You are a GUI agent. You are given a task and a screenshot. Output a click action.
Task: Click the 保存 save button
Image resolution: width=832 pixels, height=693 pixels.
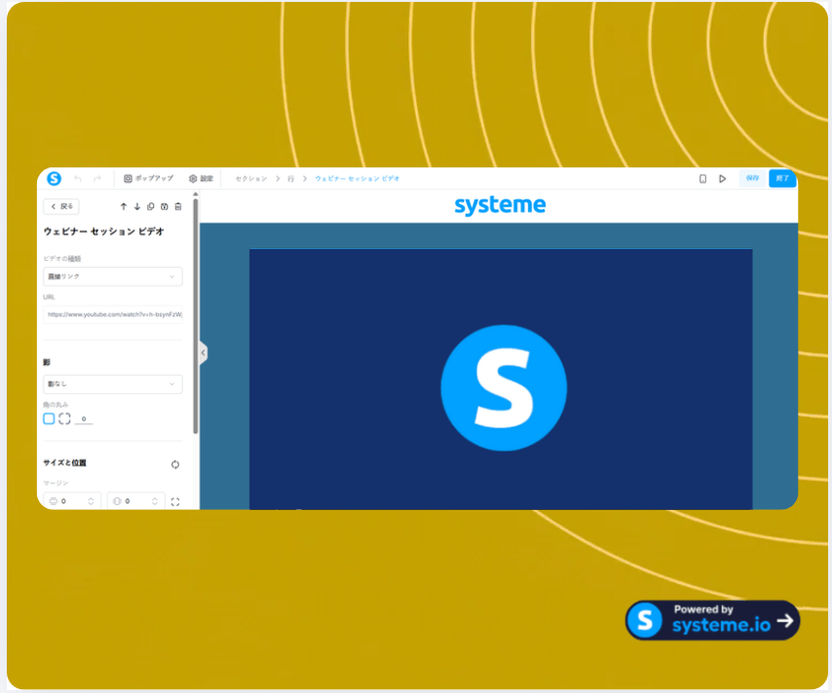(x=752, y=178)
